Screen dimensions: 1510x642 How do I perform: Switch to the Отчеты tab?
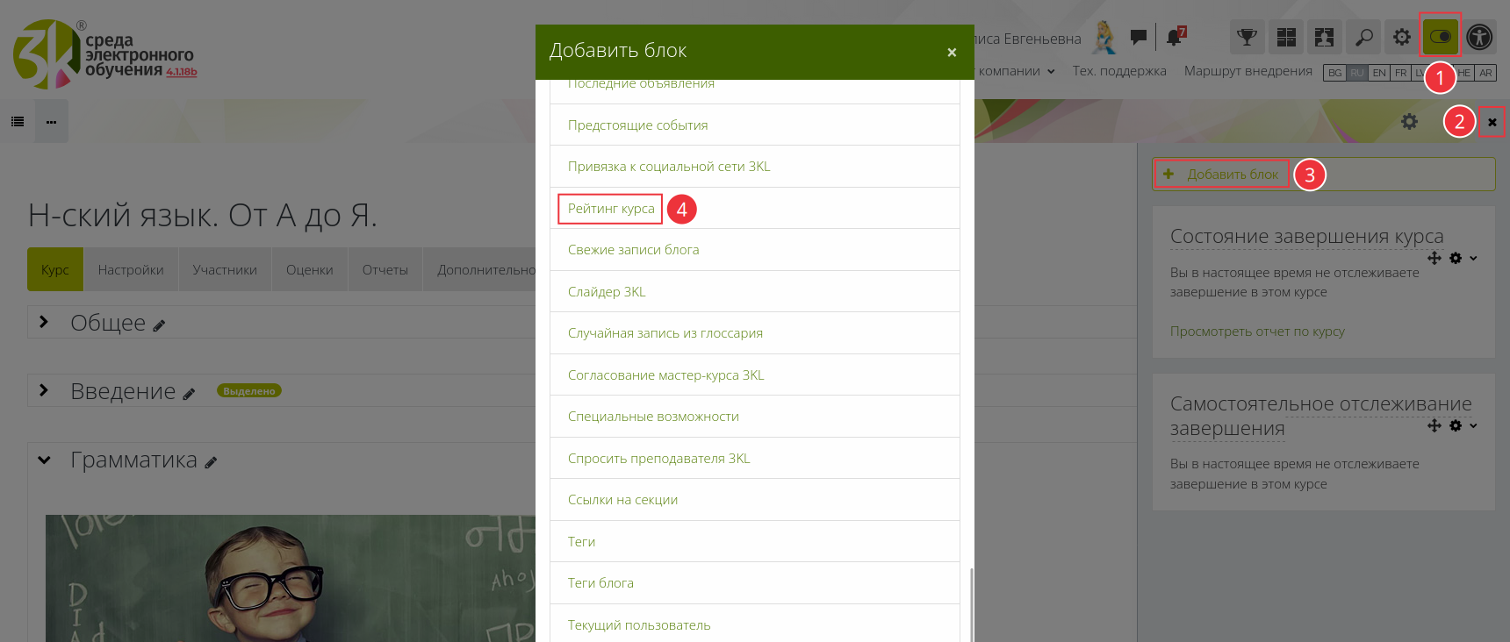click(x=385, y=269)
